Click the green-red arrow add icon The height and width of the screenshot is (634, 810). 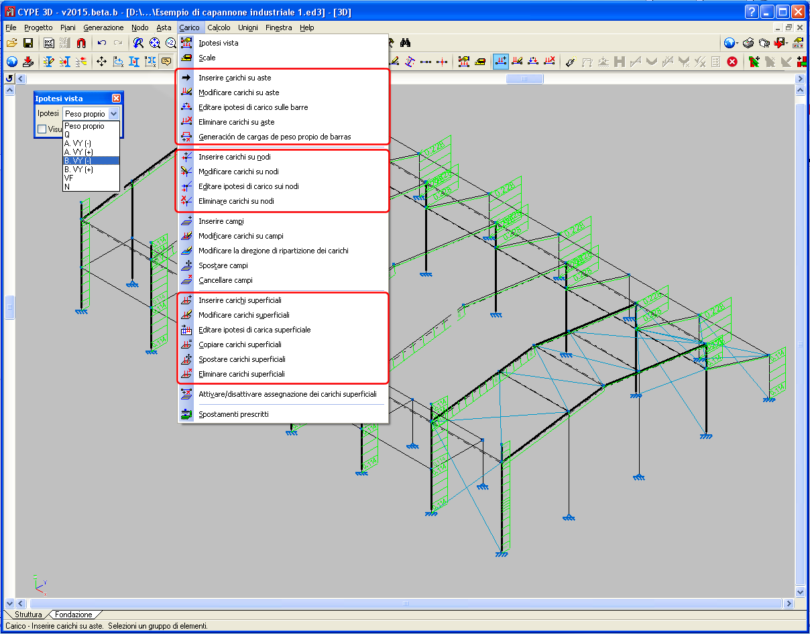pos(754,62)
